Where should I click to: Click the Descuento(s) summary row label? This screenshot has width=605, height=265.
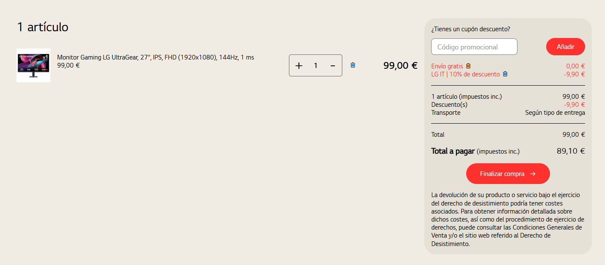pos(449,105)
